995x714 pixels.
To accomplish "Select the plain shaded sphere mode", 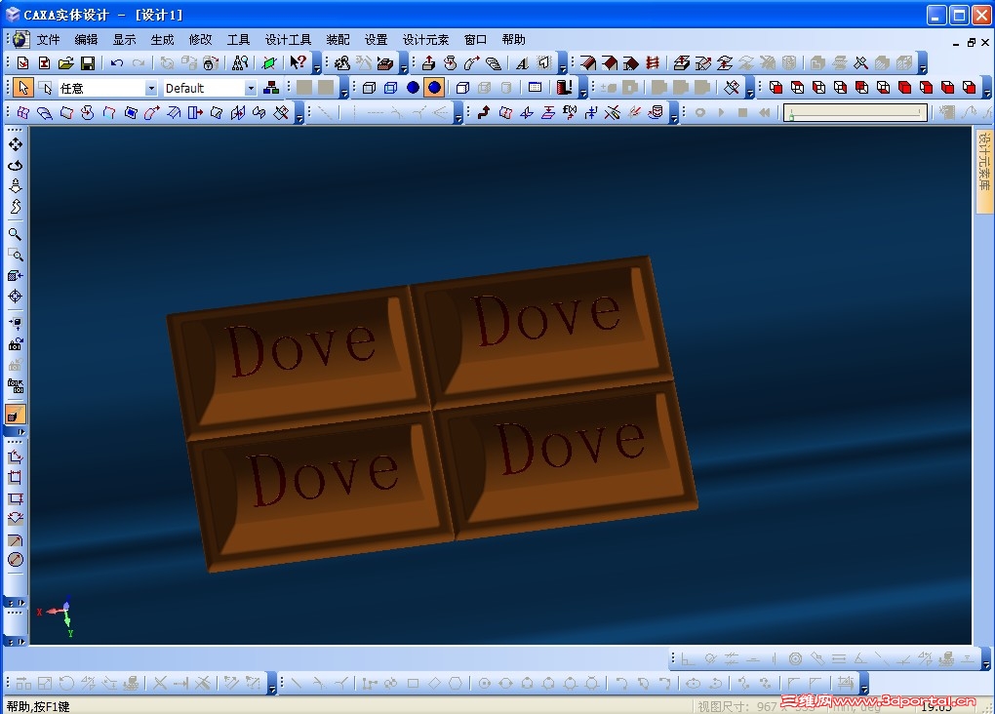I will pyautogui.click(x=413, y=88).
